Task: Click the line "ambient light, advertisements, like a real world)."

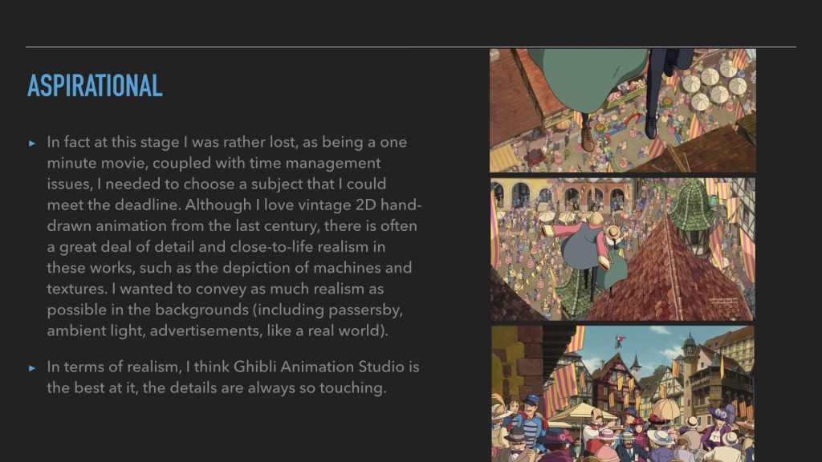Action: 218,331
